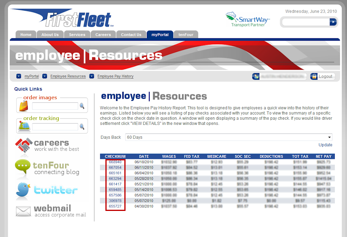Open the Days Back dropdown
Screen dimensions: 347x237
pos(229,137)
